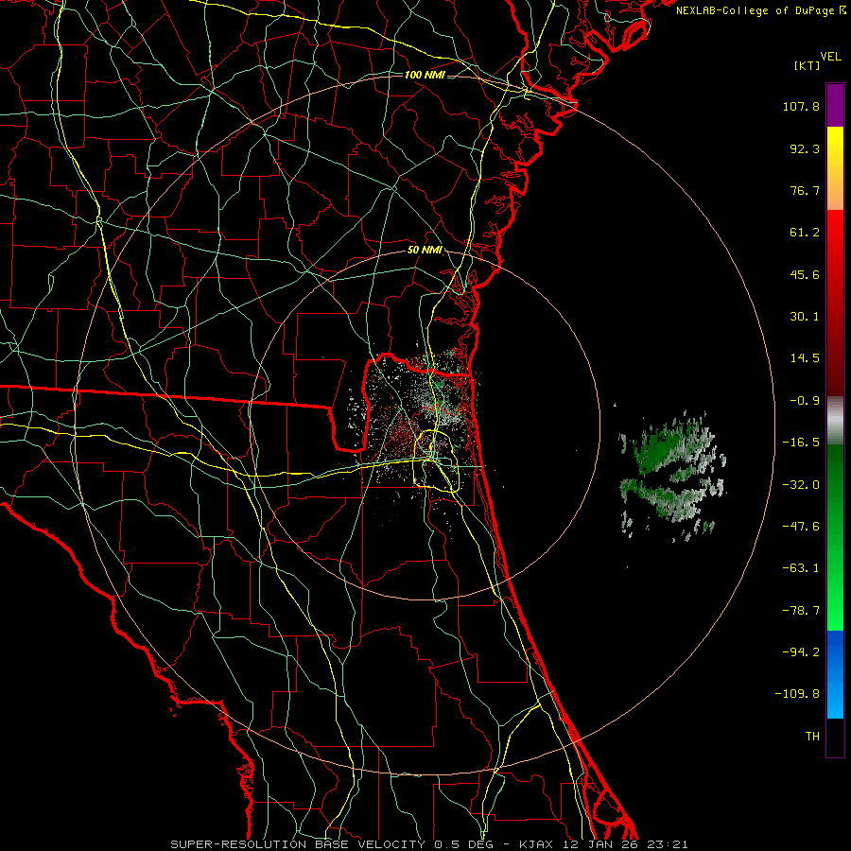Pick the blue segment of color bar
Viewport: 851px width, 851px height.
835,674
